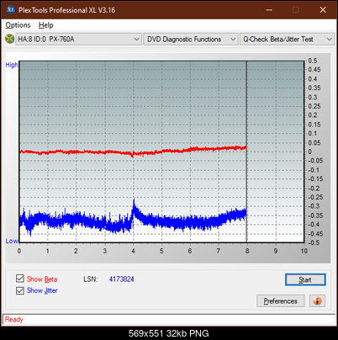Click the LSN value 4173824
Image resolution: width=338 pixels, height=340 pixels.
point(122,279)
